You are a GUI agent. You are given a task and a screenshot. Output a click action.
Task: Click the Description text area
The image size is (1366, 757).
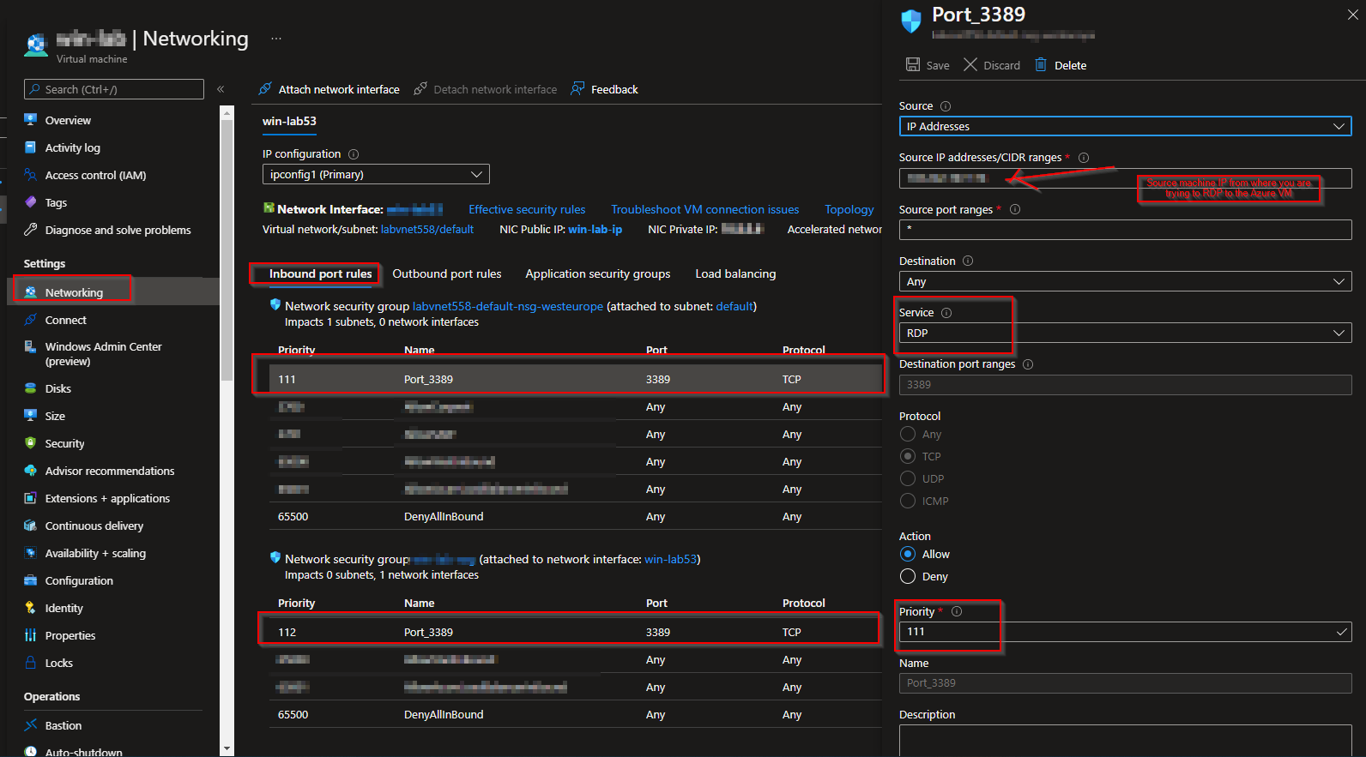1125,741
